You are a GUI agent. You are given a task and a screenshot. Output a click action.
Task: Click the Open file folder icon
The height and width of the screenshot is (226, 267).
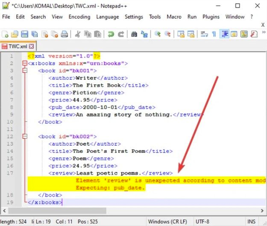point(15,34)
